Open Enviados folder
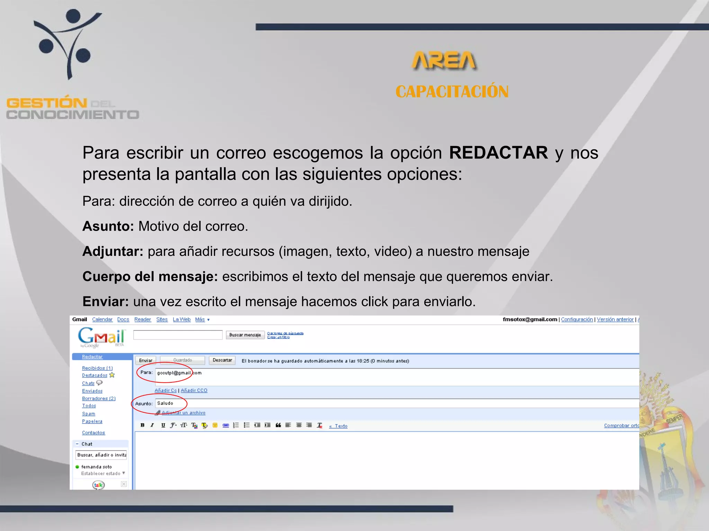709x531 pixels. pos(92,391)
